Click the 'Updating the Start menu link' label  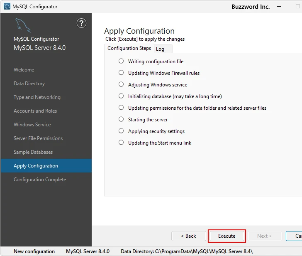160,143
